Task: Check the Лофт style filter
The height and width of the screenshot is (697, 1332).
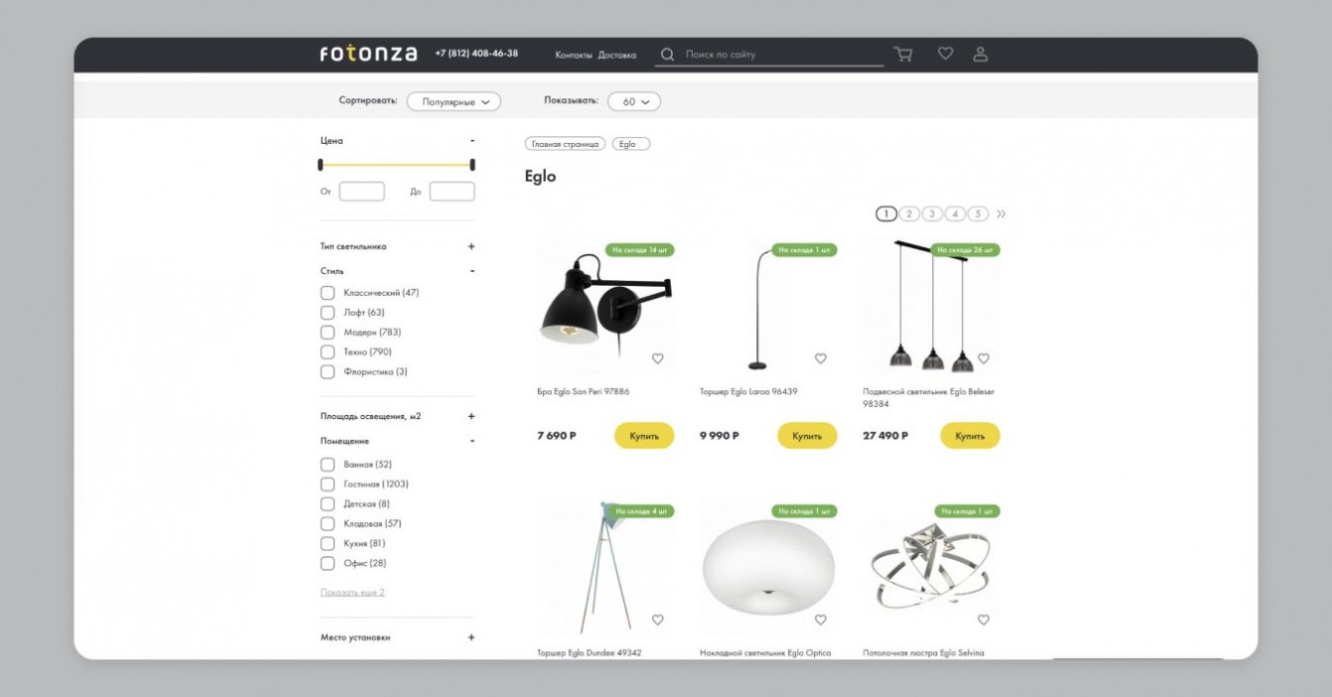Action: pyautogui.click(x=327, y=313)
